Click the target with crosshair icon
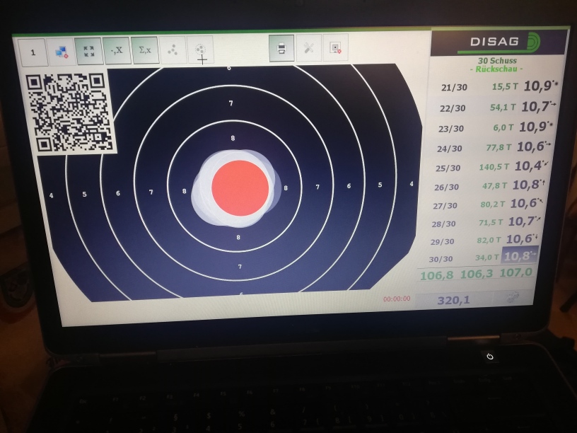The width and height of the screenshot is (577, 433). [x=201, y=50]
